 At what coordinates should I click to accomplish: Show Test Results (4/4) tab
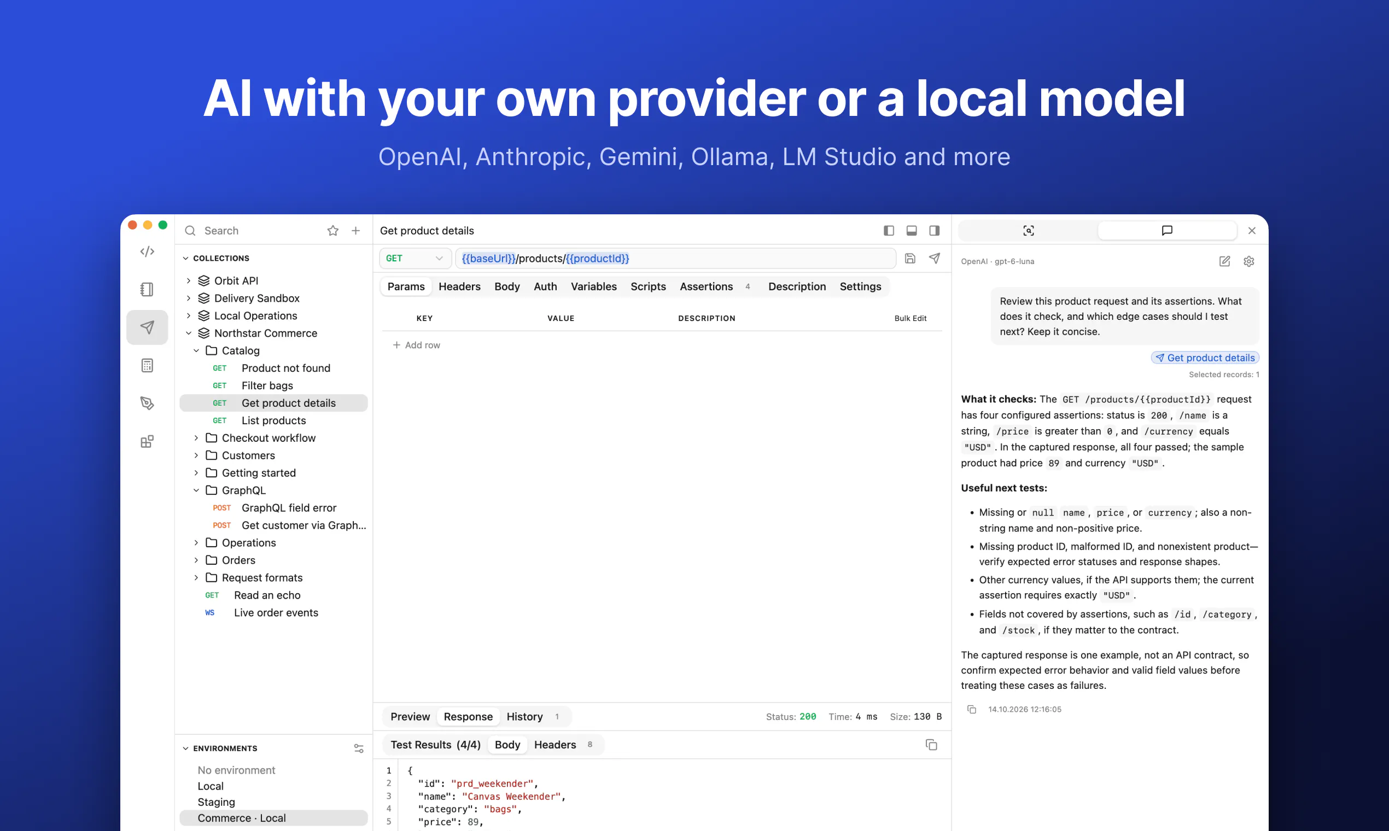tap(435, 745)
